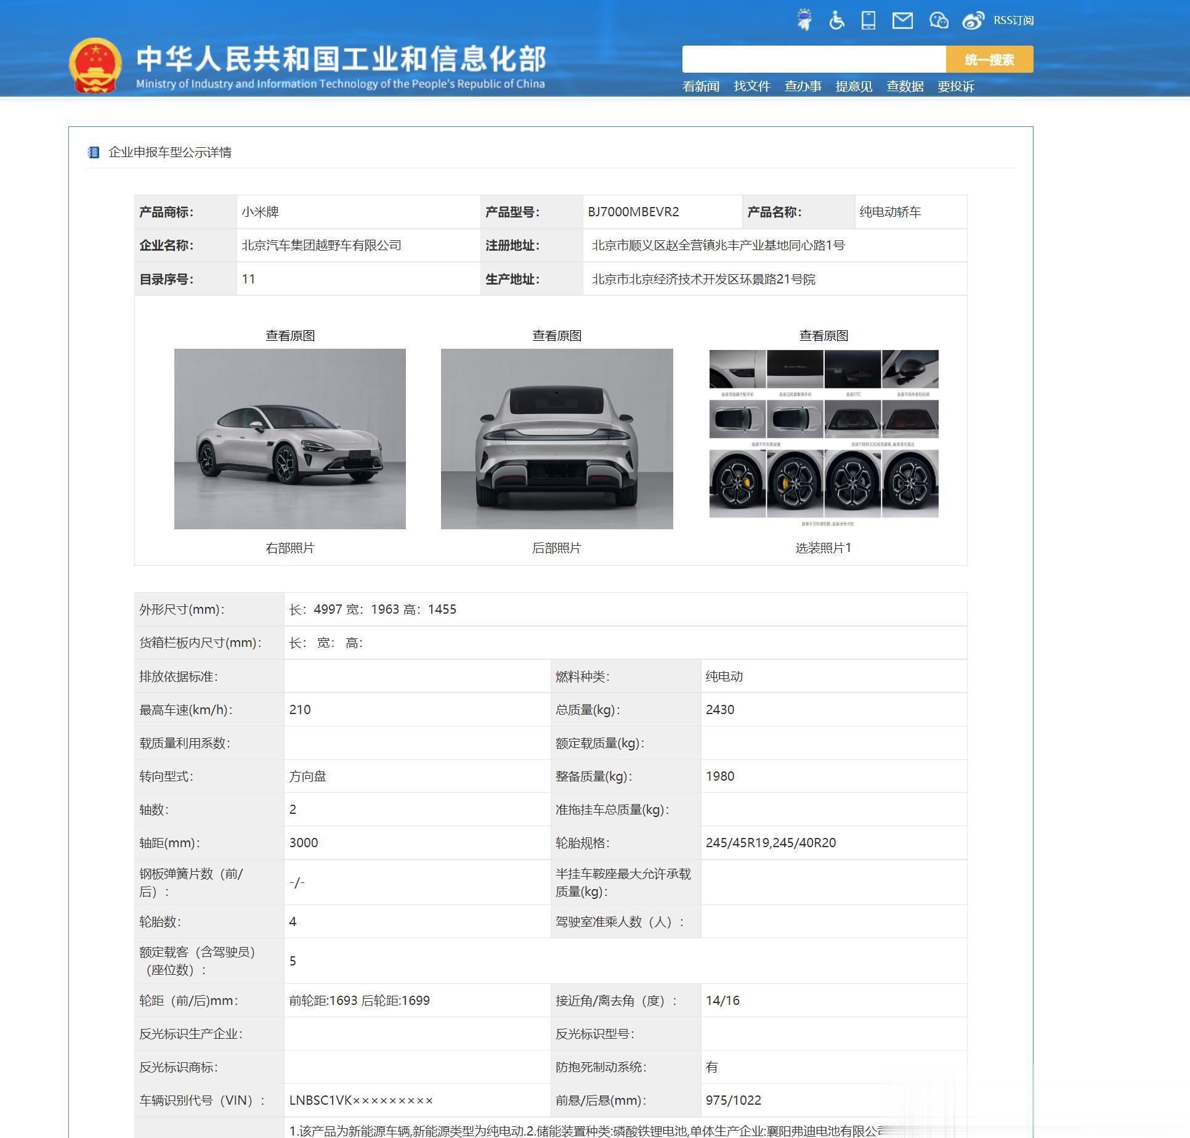The image size is (1190, 1138).
Task: Select the catalog number 11
Action: [248, 279]
